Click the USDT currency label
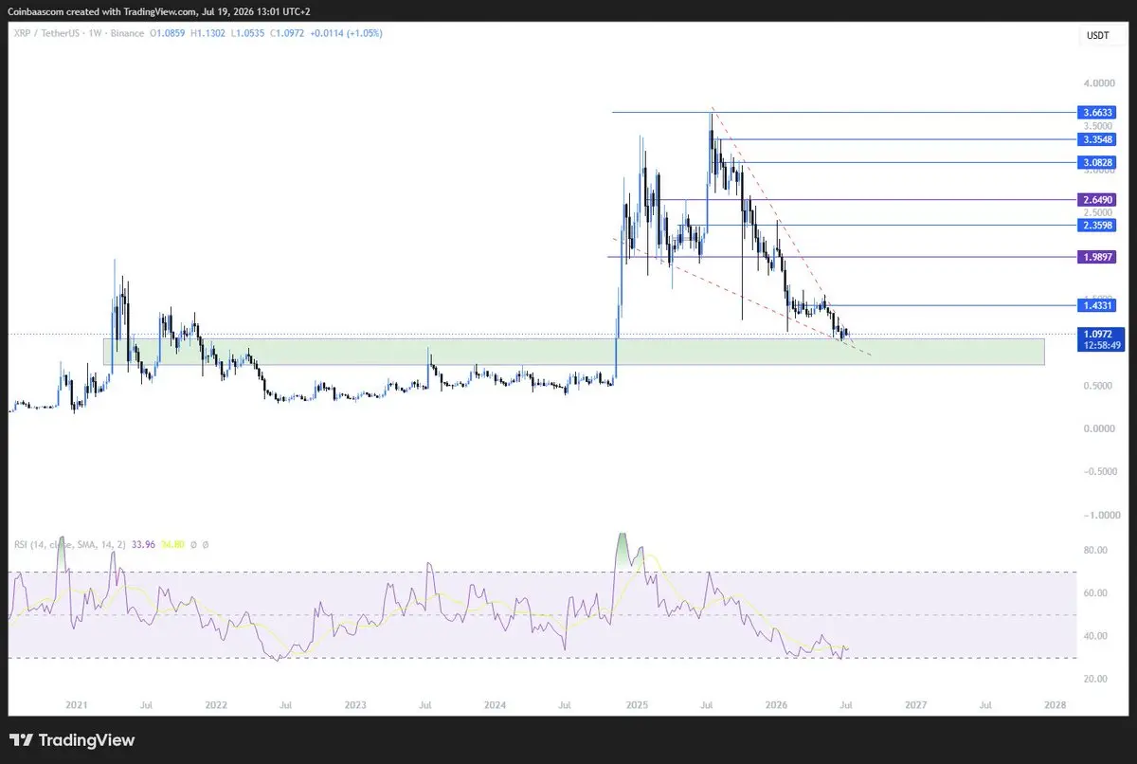 tap(1096, 36)
